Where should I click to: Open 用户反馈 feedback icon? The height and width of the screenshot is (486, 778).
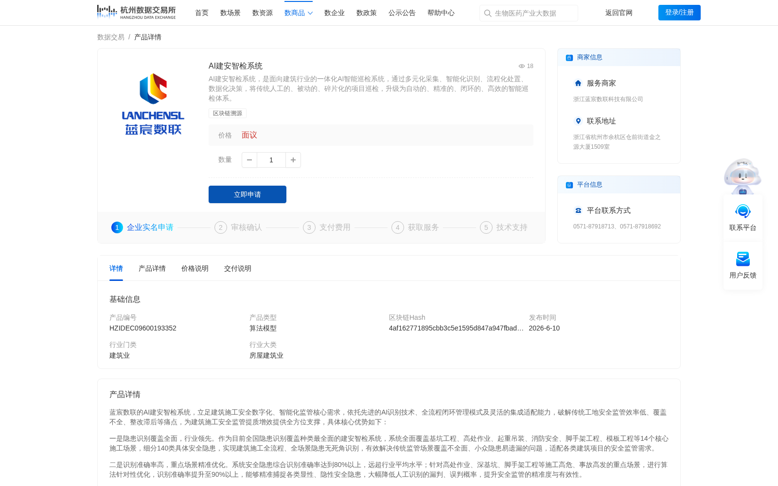(743, 259)
